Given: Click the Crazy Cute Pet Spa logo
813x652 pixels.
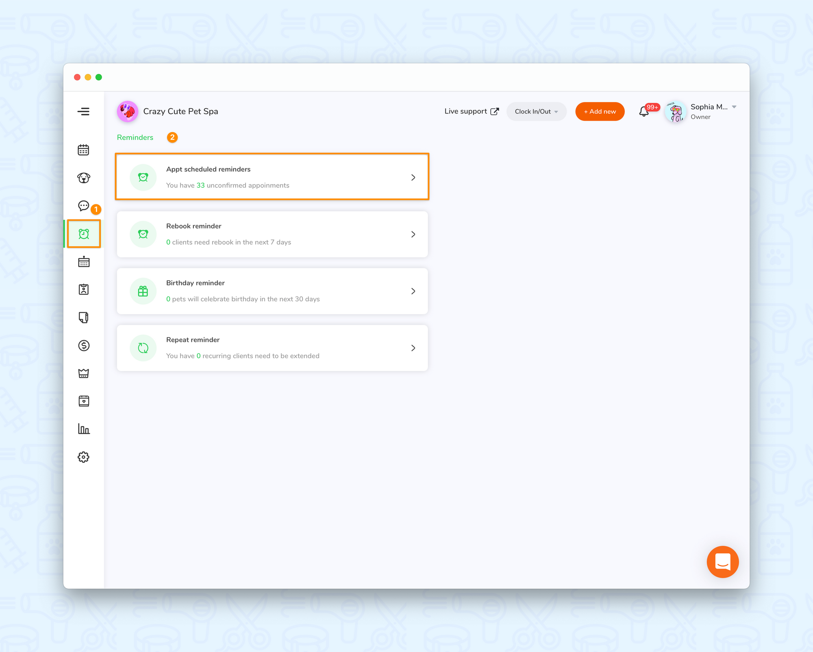Looking at the screenshot, I should coord(127,111).
